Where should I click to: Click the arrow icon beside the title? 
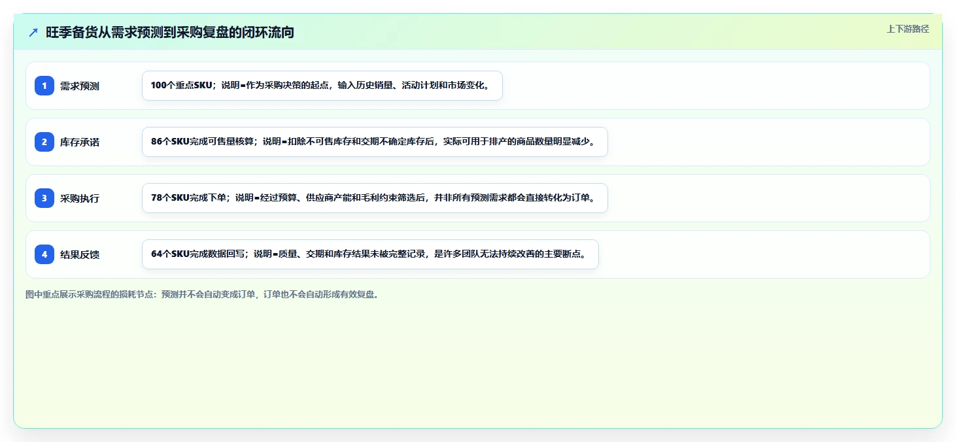coord(33,33)
